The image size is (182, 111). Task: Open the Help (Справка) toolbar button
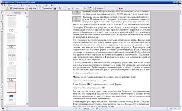[x=99, y=8]
